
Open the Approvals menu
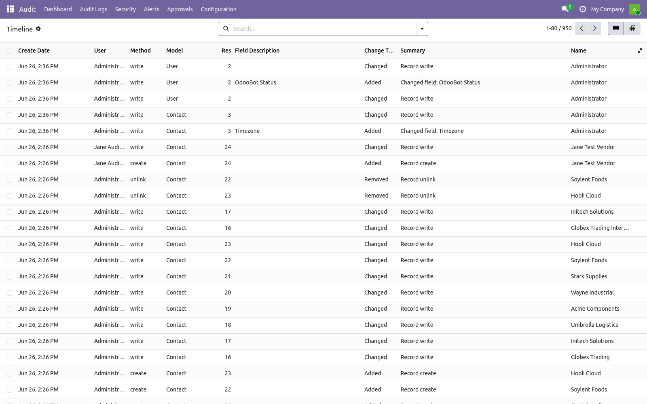pyautogui.click(x=180, y=9)
